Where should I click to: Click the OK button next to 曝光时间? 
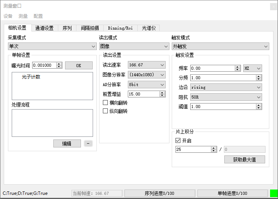pos(79,65)
